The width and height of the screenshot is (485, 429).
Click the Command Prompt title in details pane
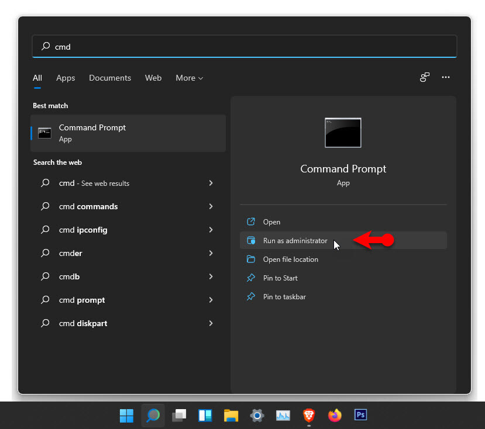click(x=343, y=169)
